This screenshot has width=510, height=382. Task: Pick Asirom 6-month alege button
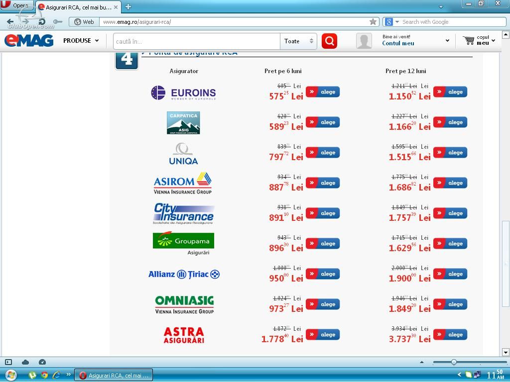323,183
